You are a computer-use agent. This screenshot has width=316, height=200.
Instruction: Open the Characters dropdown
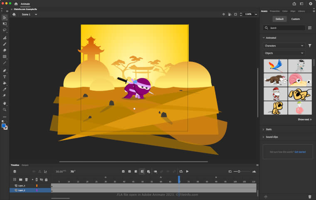[x=284, y=46]
